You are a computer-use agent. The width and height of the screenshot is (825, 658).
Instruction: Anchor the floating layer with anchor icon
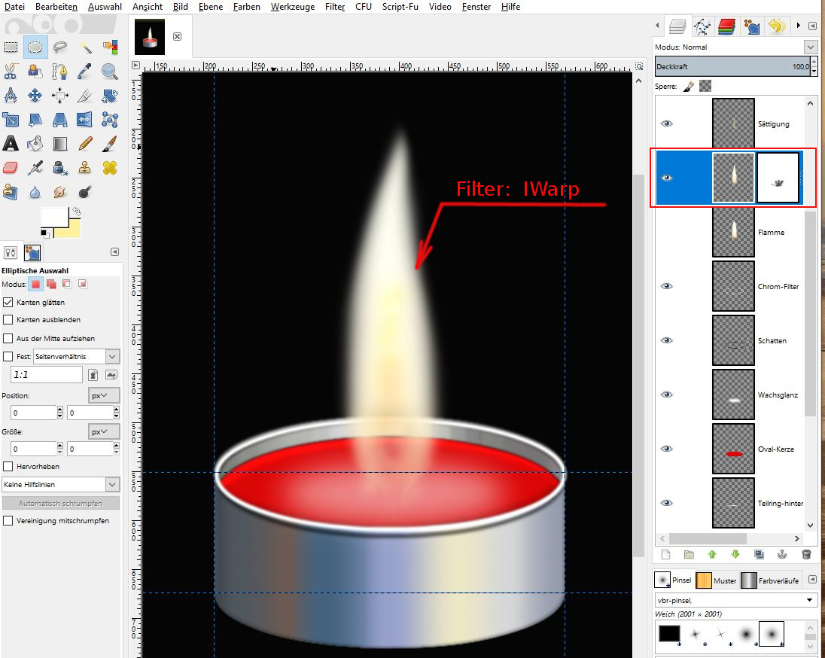783,554
